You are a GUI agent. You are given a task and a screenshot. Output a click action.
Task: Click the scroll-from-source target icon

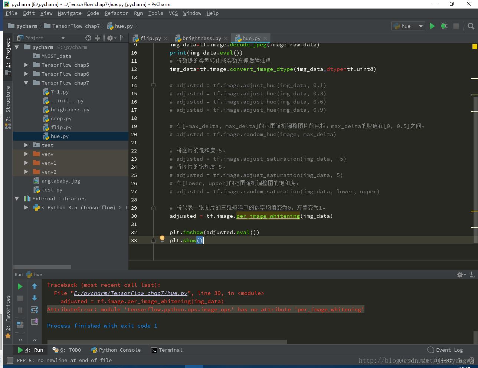tap(88, 38)
